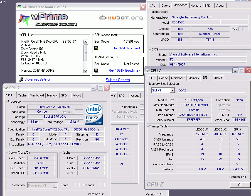Click the CPU List scrollbar thumb
This screenshot has height=196, width=251.
(x=86, y=53)
